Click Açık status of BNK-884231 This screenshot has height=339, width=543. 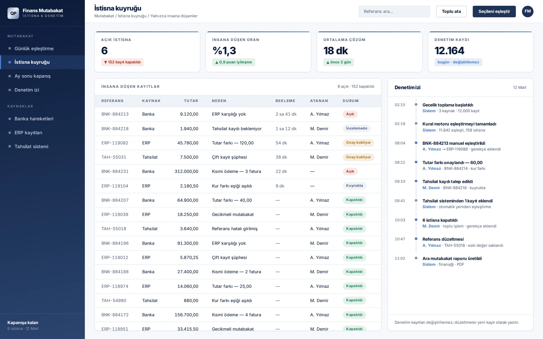[350, 172]
